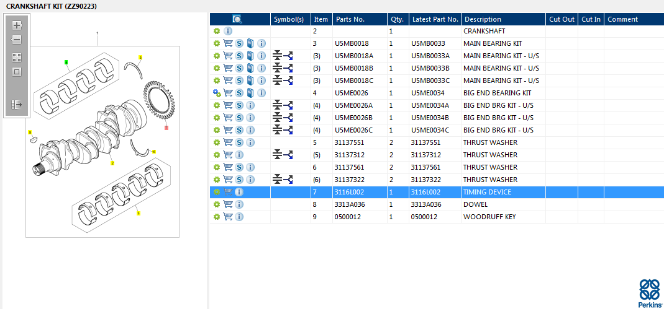Select green callout 4 in the diagram

66,63
